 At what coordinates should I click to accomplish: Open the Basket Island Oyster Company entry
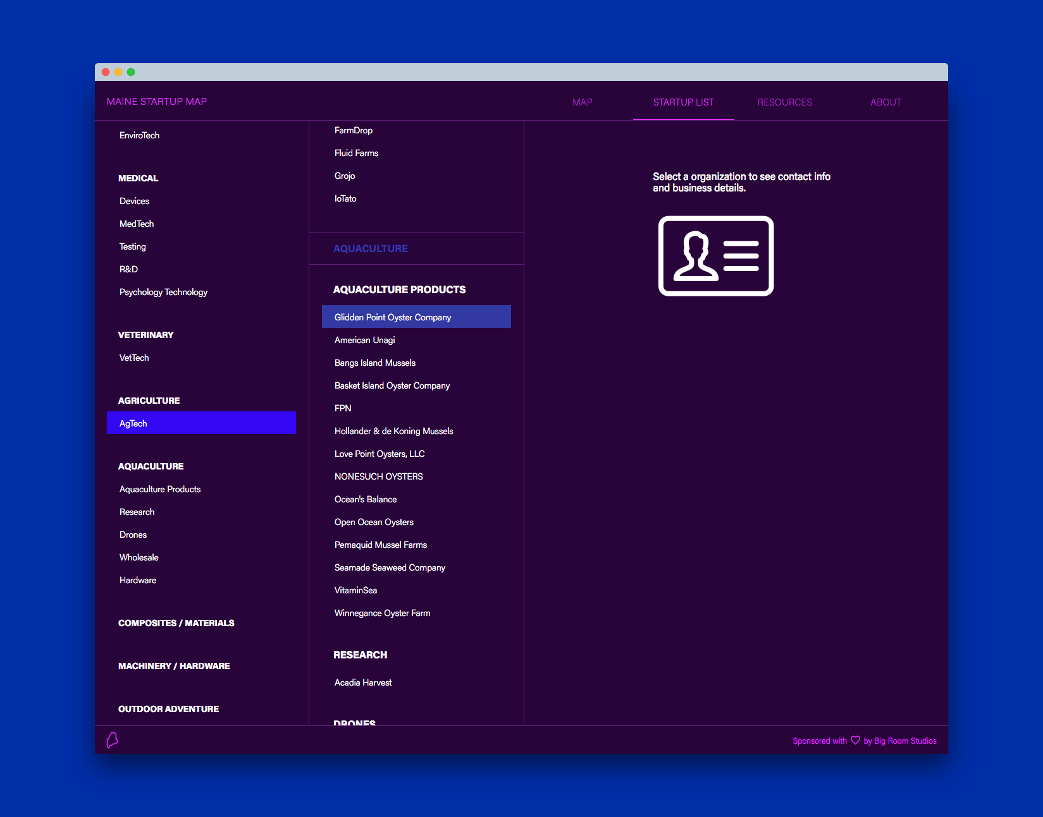392,385
